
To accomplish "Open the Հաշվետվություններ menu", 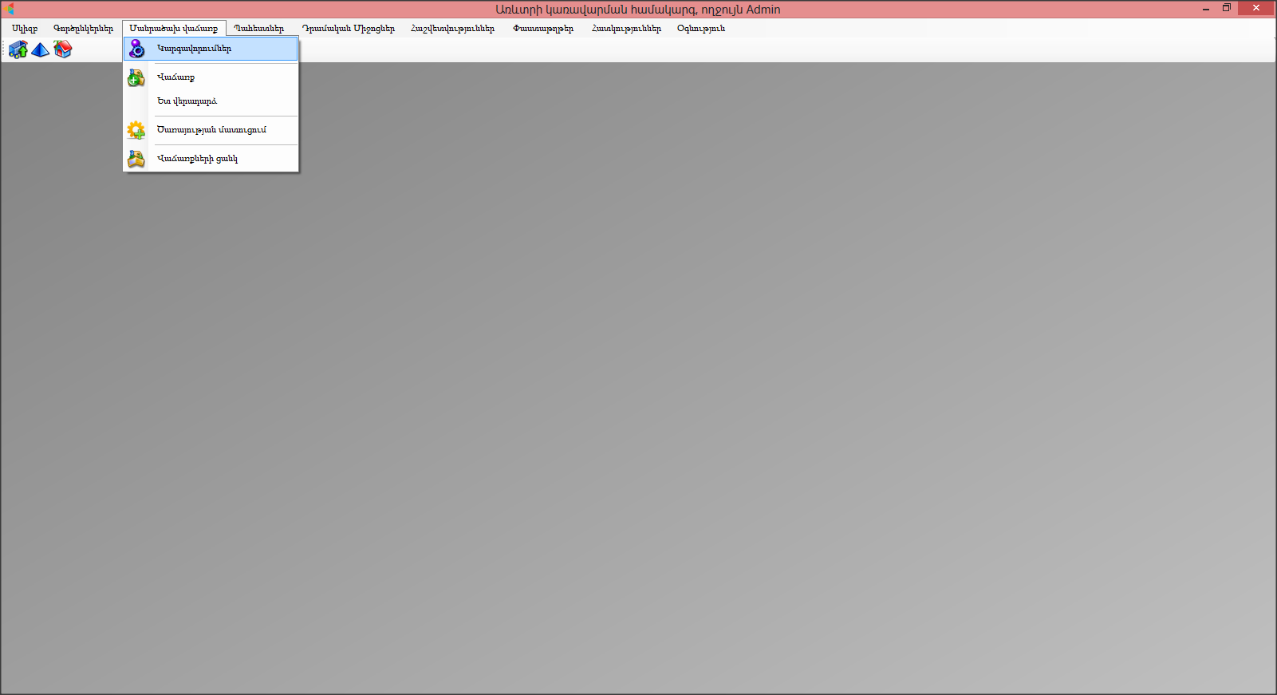I will coord(453,28).
